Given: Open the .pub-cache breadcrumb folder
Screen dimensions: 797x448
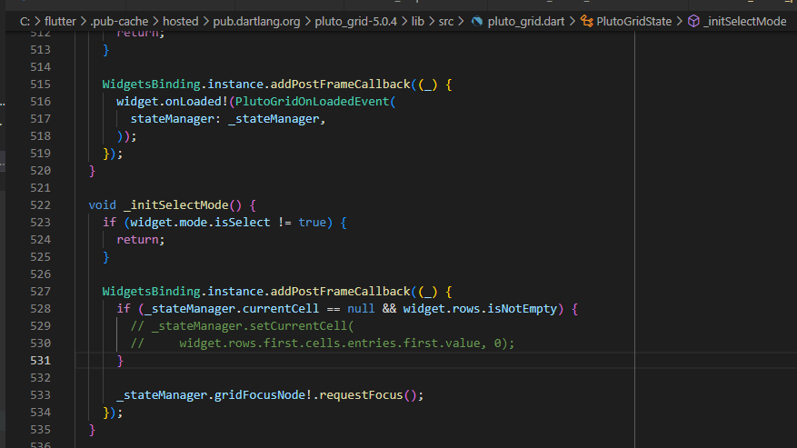Looking at the screenshot, I should [119, 22].
